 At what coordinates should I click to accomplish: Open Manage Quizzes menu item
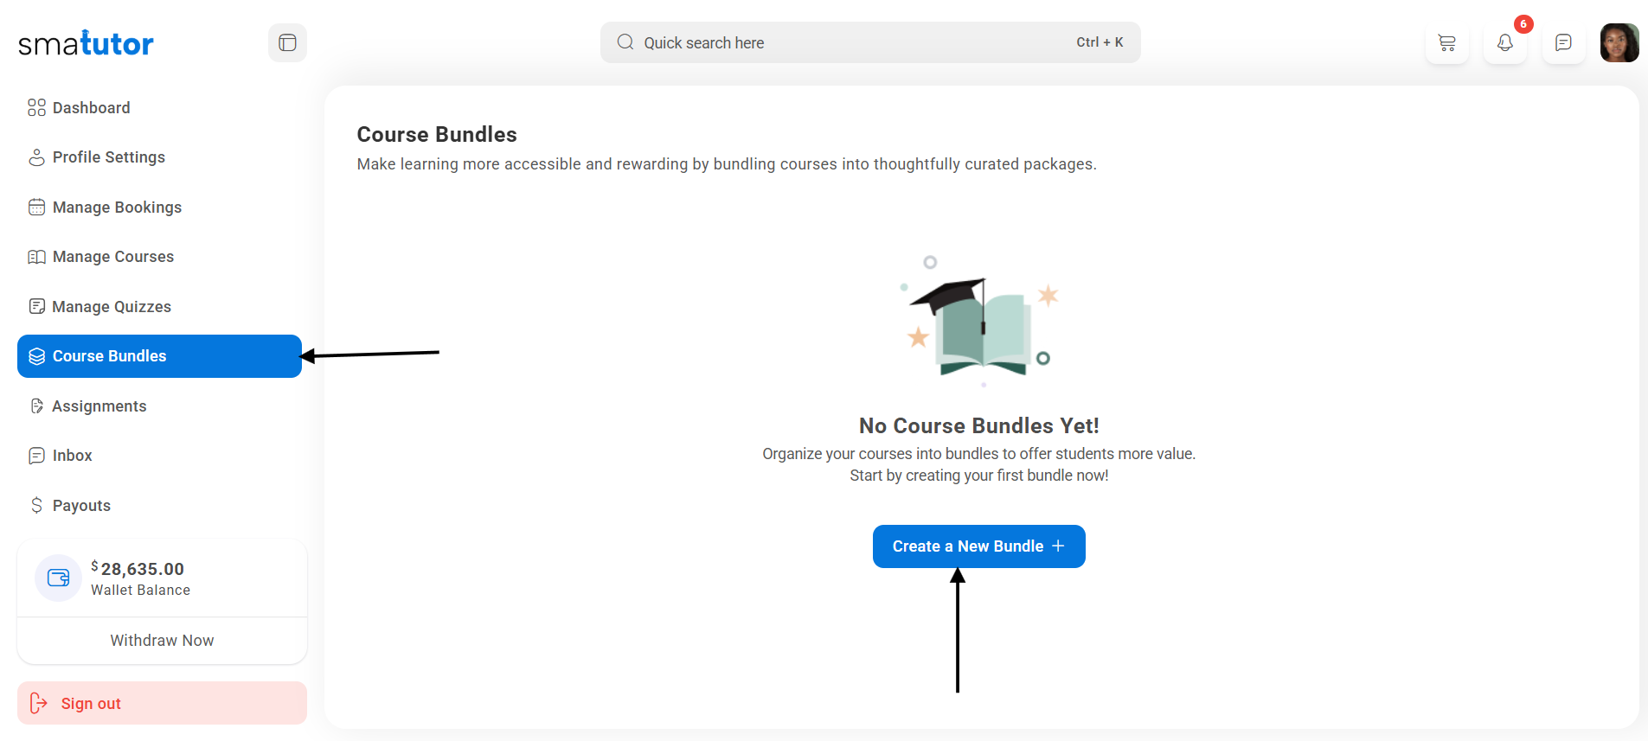pos(112,307)
